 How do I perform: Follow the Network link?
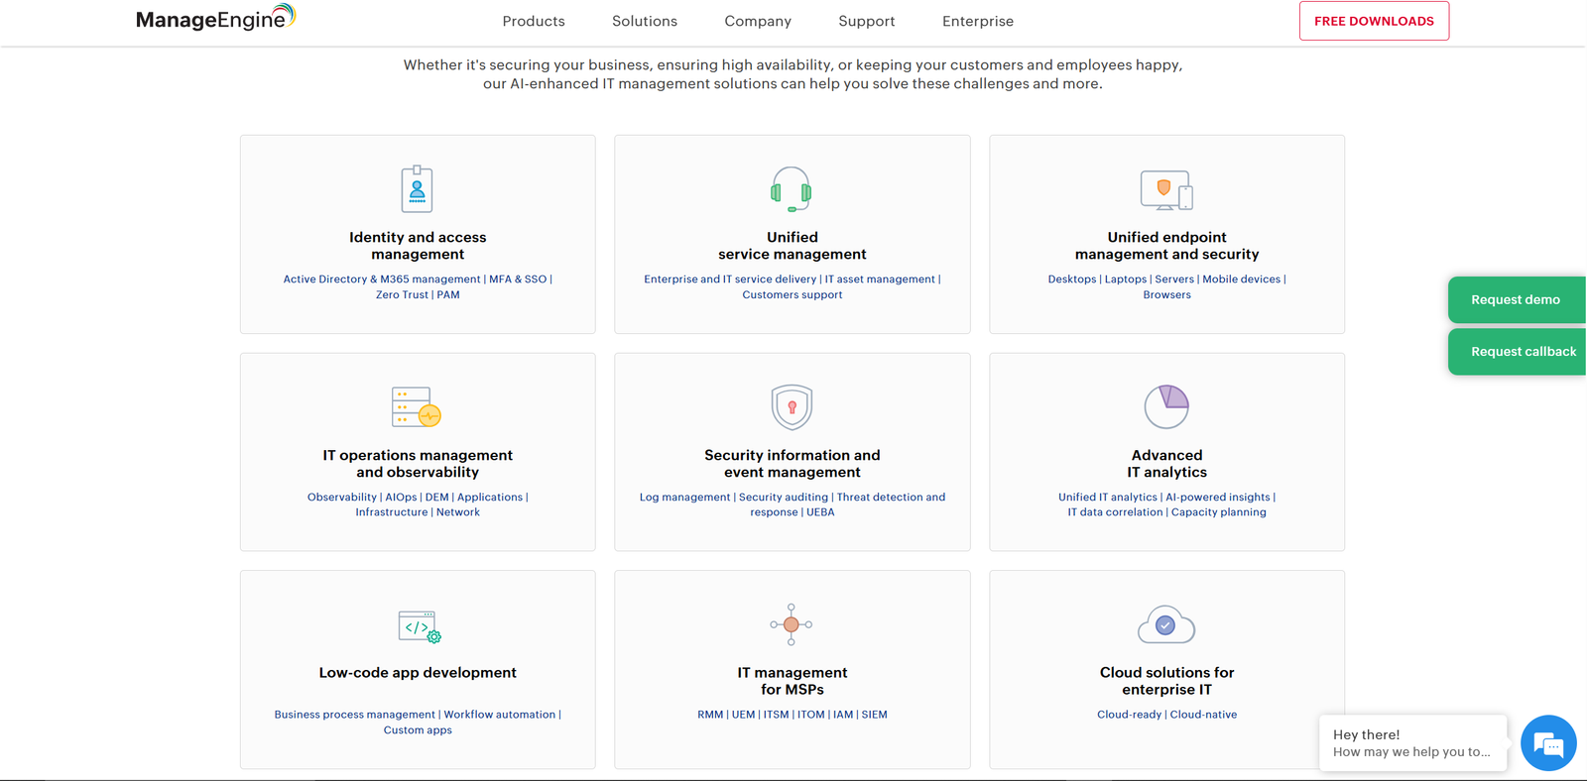pyautogui.click(x=458, y=512)
